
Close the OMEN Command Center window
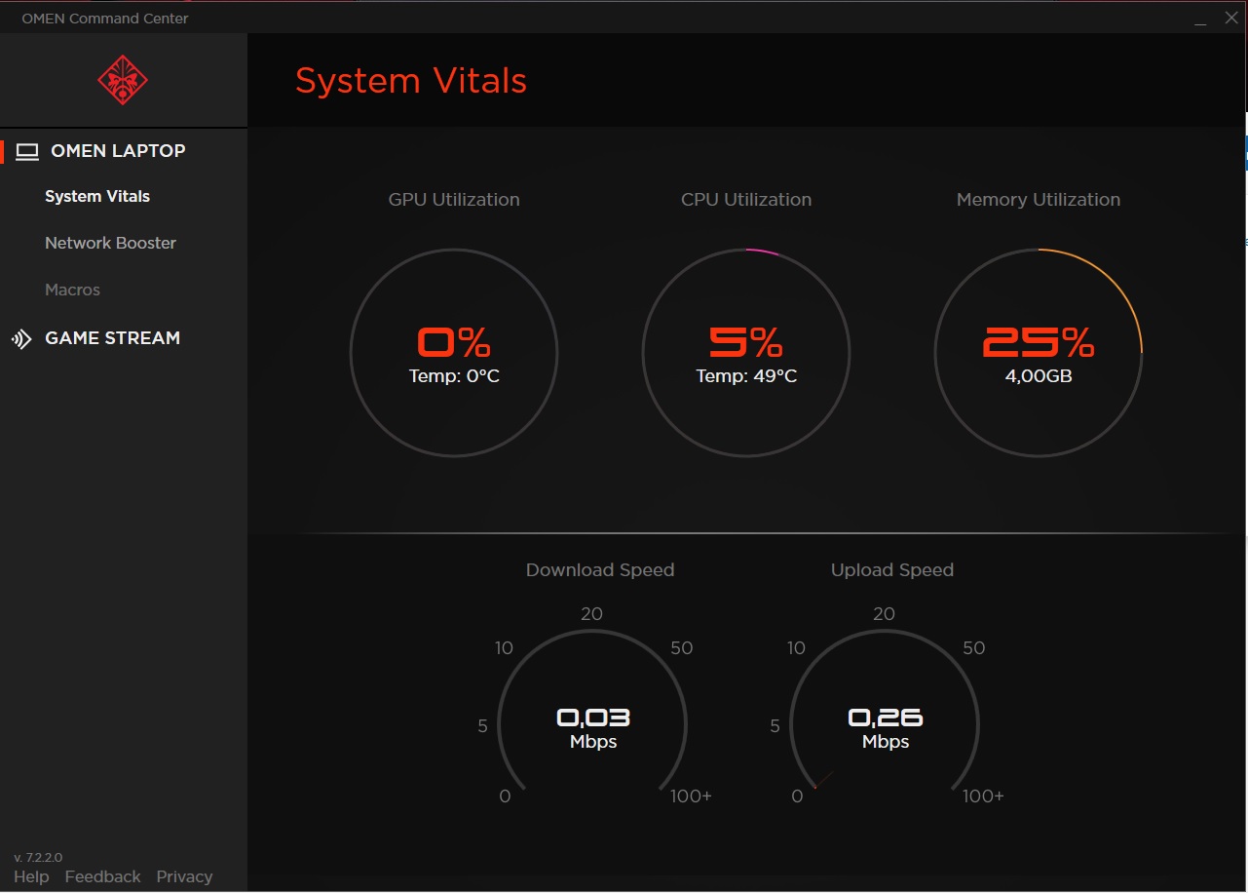coord(1230,19)
